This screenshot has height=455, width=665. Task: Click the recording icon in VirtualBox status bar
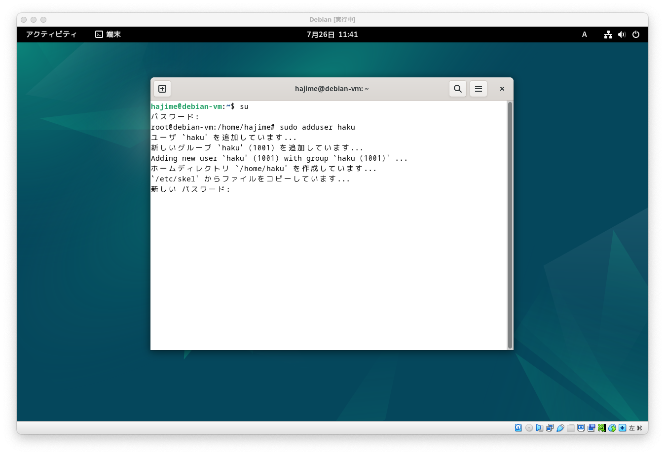[591, 428]
